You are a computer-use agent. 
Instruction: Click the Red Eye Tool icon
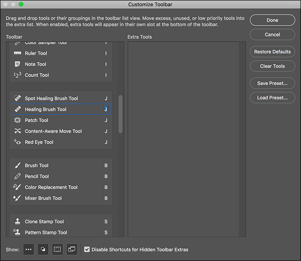pyautogui.click(x=17, y=142)
